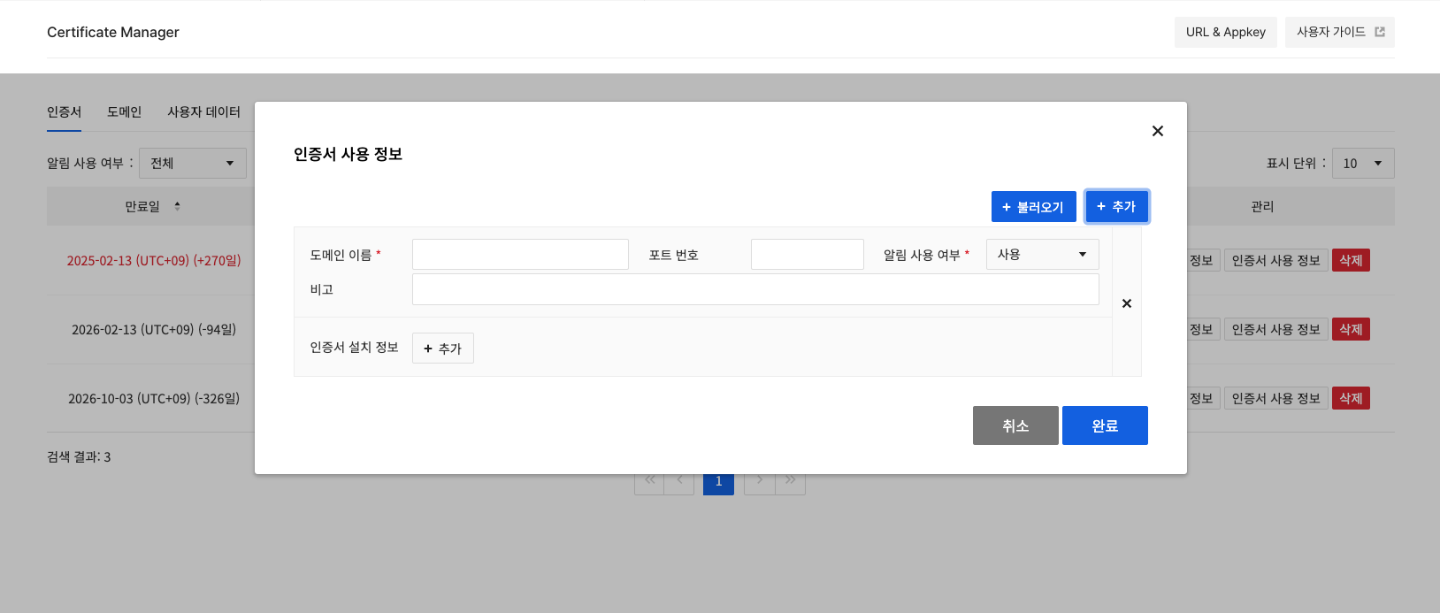Open the 사용자 데이터 tab

tap(203, 112)
